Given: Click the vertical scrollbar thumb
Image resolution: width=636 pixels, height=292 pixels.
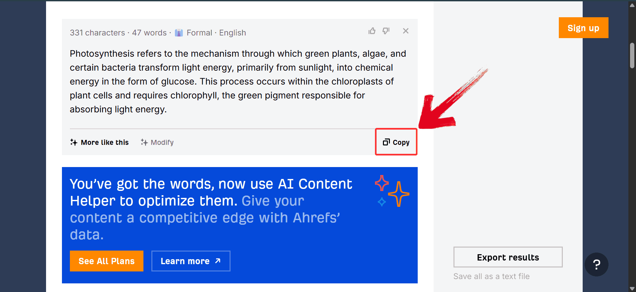Looking at the screenshot, I should point(632,55).
